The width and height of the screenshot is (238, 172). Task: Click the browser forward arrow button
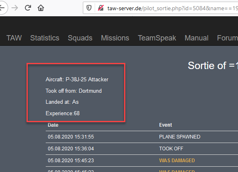(15, 8)
